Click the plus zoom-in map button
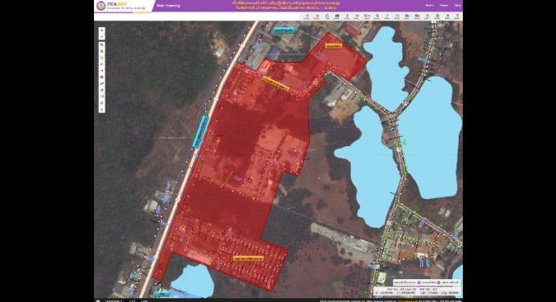This screenshot has width=556, height=302. point(101,30)
